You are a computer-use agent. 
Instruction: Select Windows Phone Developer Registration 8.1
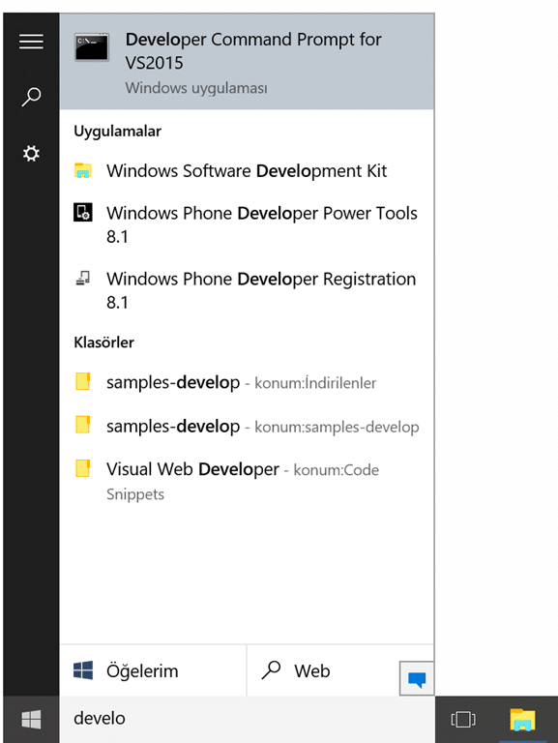[x=247, y=290]
